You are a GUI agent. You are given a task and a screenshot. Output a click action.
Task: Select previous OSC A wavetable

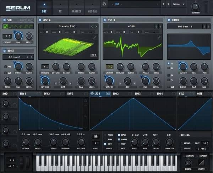click(92, 27)
